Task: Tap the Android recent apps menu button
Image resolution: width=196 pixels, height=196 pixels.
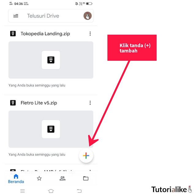Action: click(23, 191)
